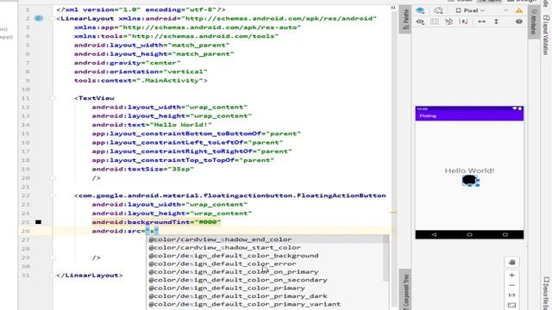
Task: Click the zoom to fit screen icon
Action: coord(511,305)
